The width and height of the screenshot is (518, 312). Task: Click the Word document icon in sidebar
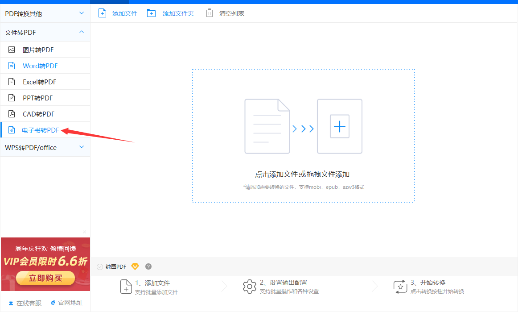coord(12,66)
